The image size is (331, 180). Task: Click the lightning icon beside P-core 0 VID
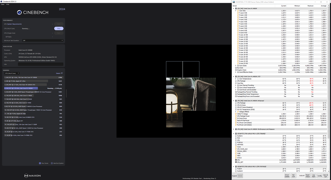coord(238,13)
